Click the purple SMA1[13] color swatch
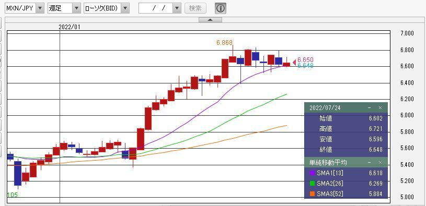Image resolution: width=426 pixels, height=206 pixels. click(312, 173)
